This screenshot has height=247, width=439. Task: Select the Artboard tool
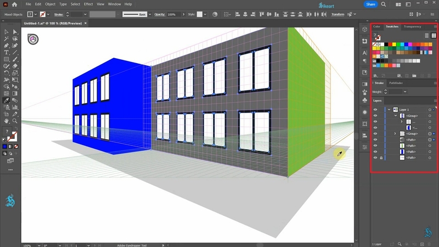[x=6, y=114]
